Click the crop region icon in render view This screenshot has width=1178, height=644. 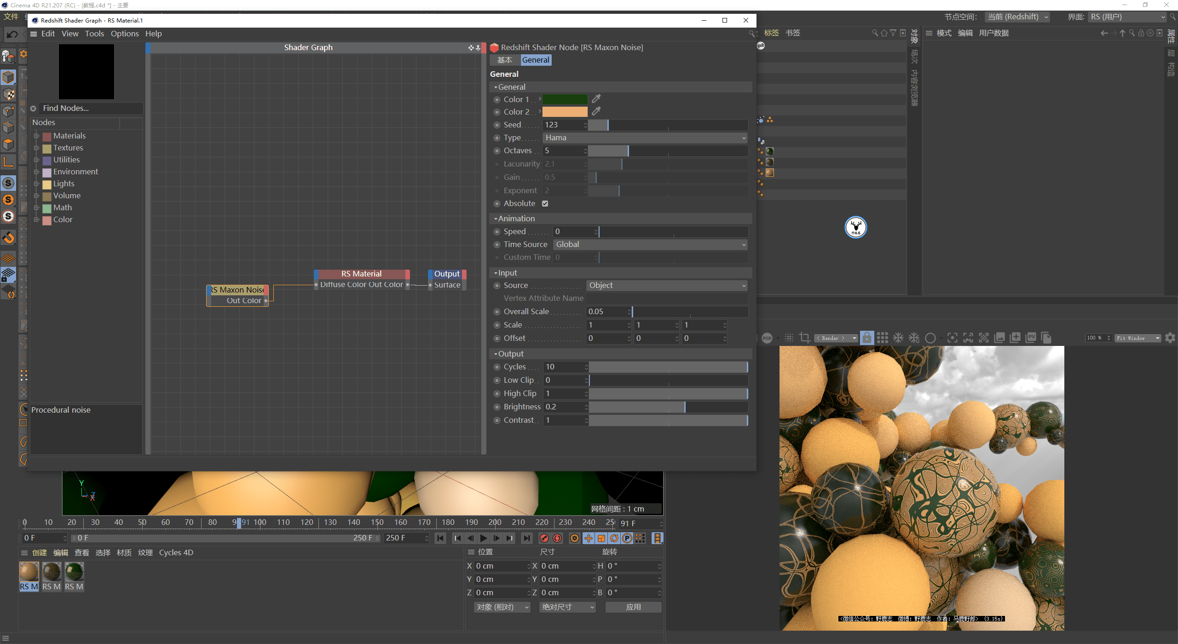[804, 338]
